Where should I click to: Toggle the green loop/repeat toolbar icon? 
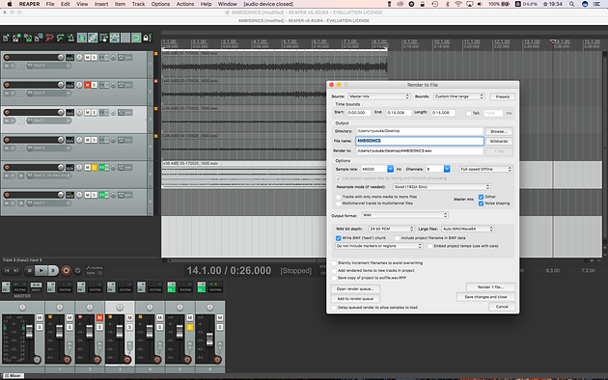click(136, 38)
